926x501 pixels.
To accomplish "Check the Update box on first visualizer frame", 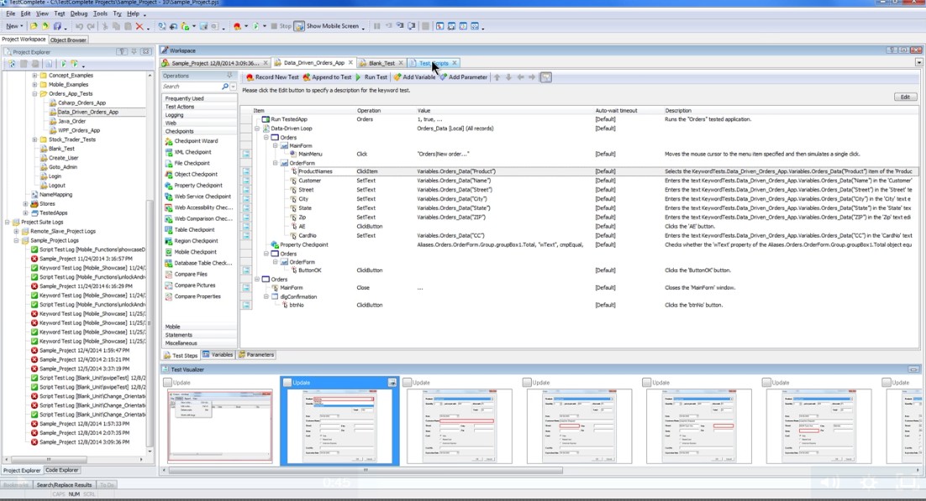I will [168, 383].
